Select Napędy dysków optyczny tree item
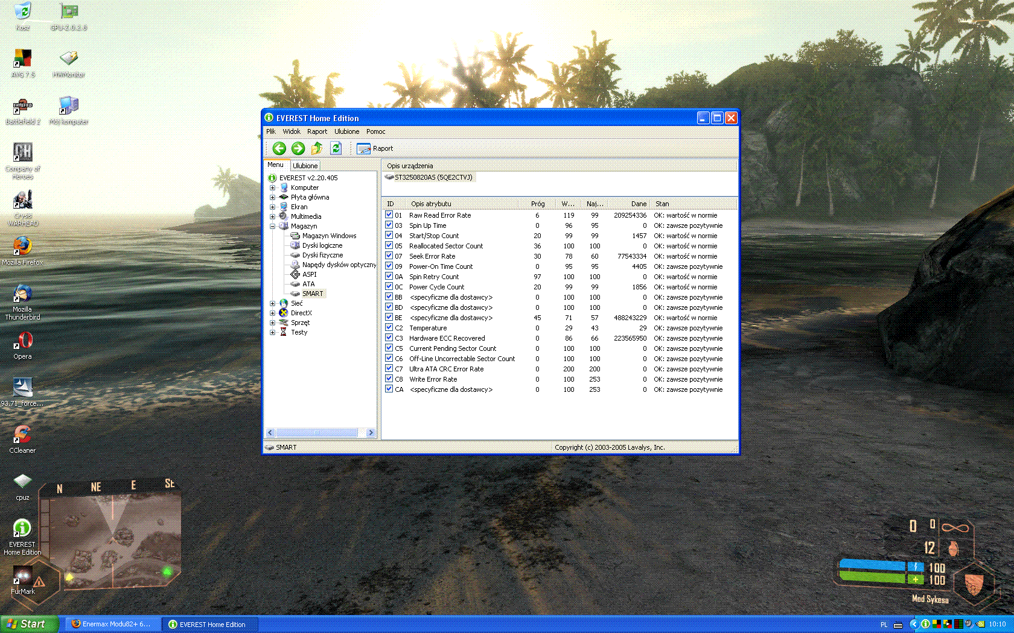 tap(339, 265)
